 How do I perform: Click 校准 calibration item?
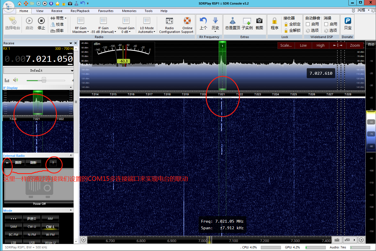tap(57, 24)
